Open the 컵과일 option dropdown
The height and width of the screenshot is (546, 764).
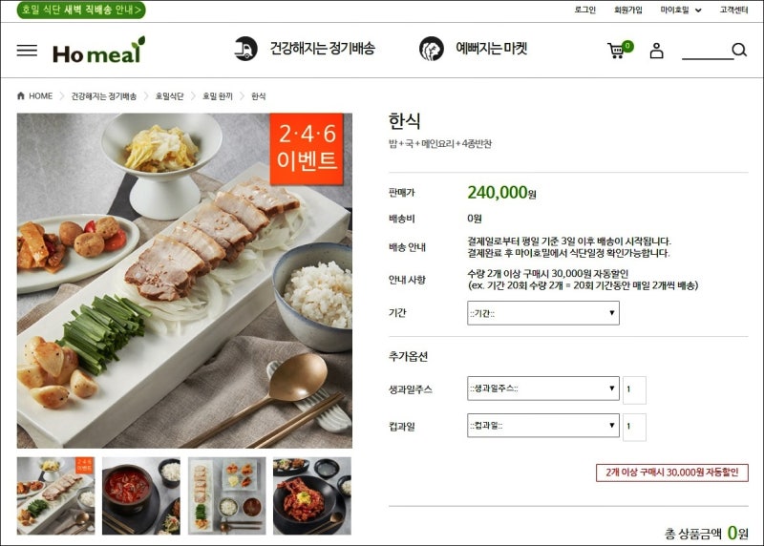(x=542, y=426)
